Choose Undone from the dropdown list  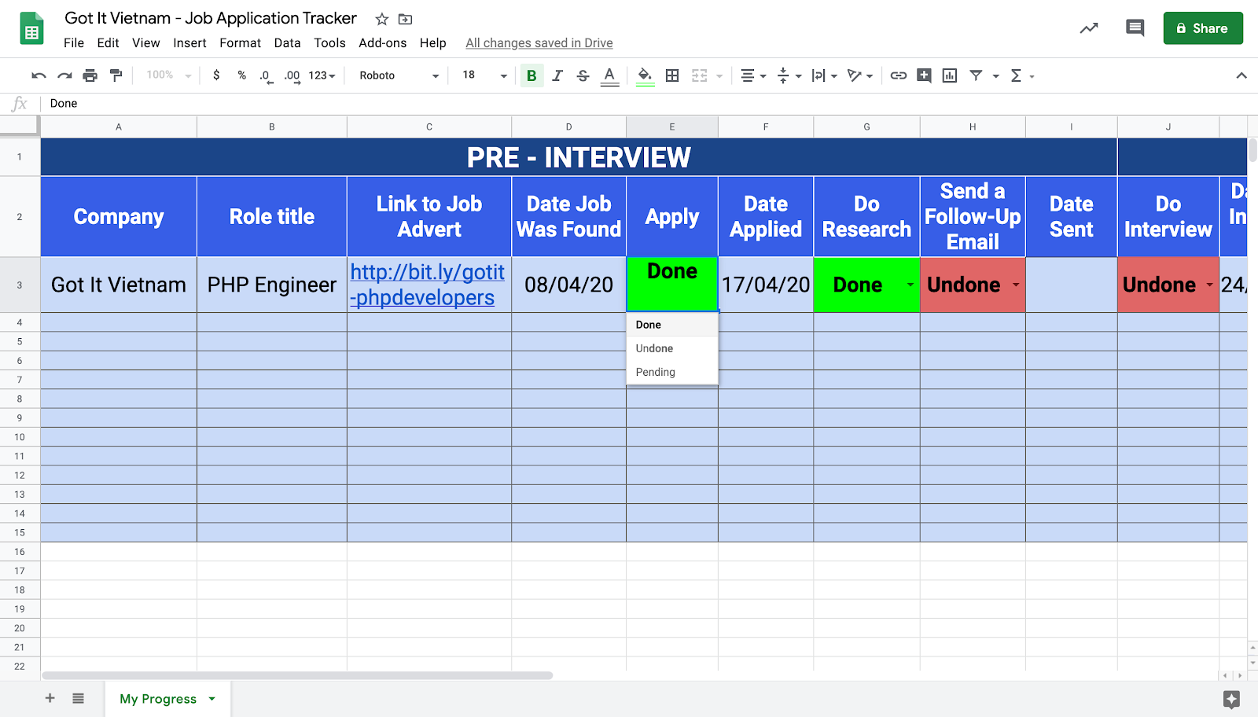(x=672, y=348)
